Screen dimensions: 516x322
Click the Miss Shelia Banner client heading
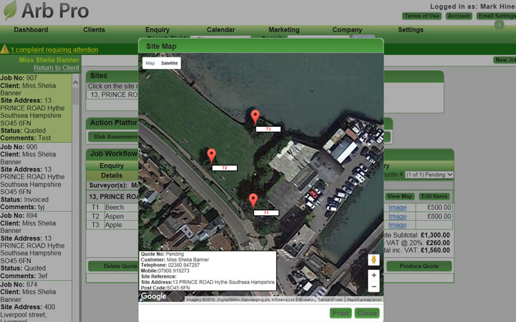pos(49,60)
